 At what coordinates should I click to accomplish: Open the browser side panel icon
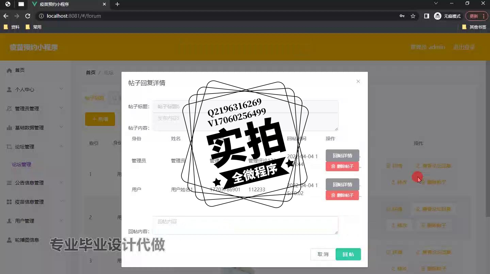click(x=426, y=16)
